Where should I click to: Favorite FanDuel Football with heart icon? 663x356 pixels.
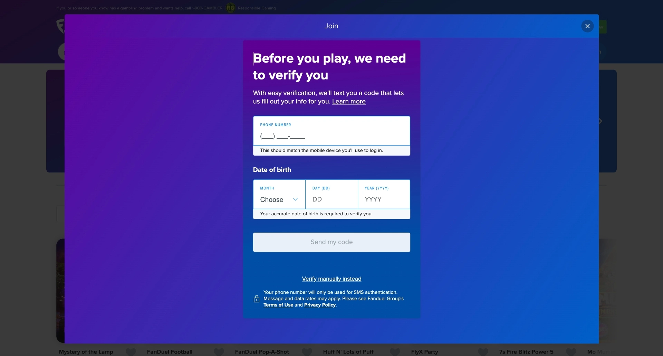[x=219, y=352]
